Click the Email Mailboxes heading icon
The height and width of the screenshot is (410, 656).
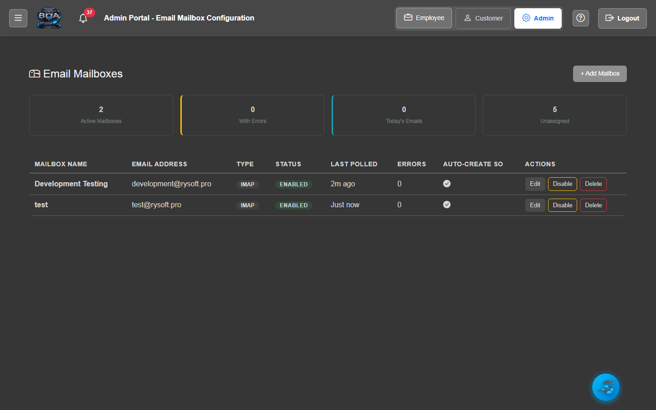pyautogui.click(x=35, y=73)
